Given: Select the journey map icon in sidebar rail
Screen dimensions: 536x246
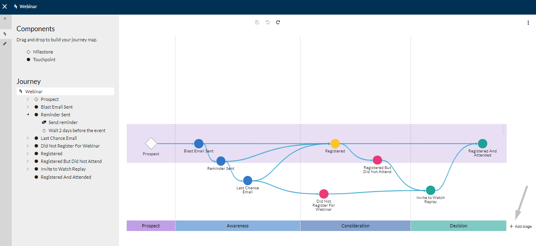Looking at the screenshot, I should [x=5, y=34].
